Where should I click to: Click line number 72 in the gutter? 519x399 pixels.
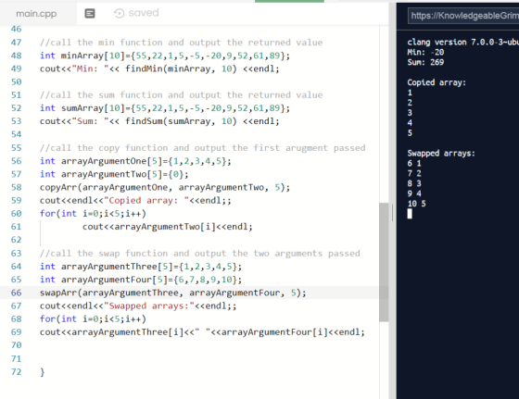tap(17, 372)
